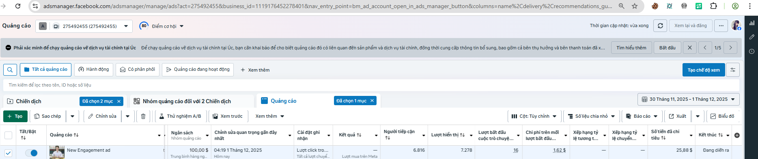Clear the Chiến dịch selection of 2 items
Viewport: 758px width, 159px height.
point(119,101)
